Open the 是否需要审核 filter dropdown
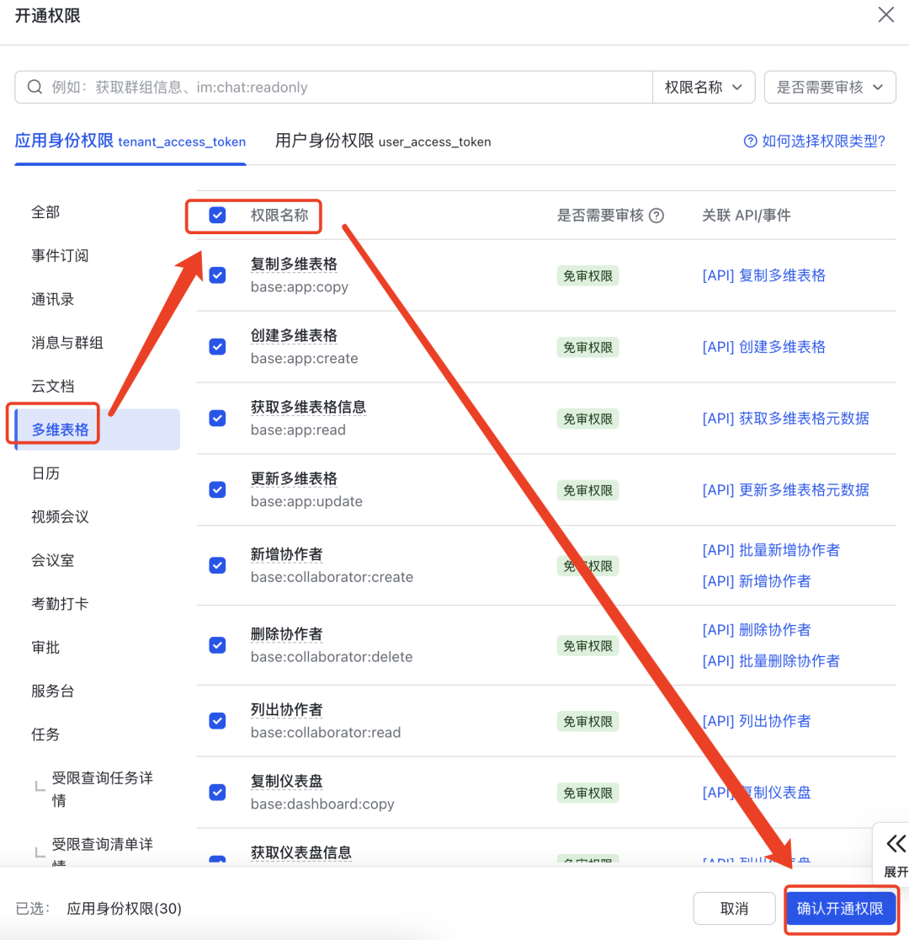The width and height of the screenshot is (909, 940). [830, 87]
